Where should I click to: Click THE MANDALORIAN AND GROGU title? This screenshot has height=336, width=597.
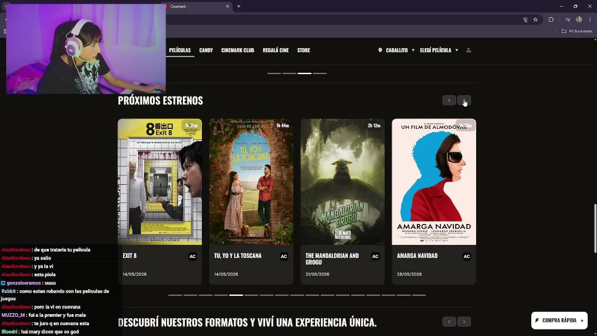click(332, 259)
